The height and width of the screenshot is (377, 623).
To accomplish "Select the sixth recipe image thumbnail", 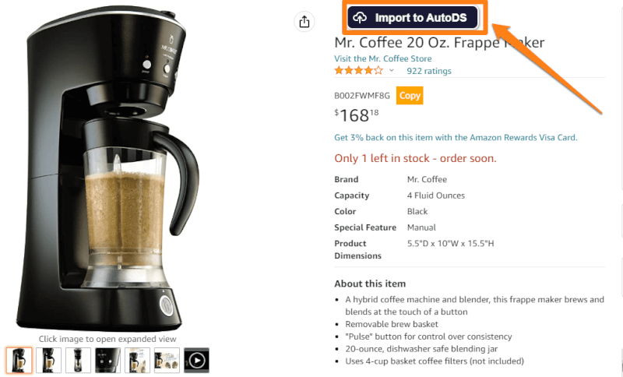I will 167,361.
